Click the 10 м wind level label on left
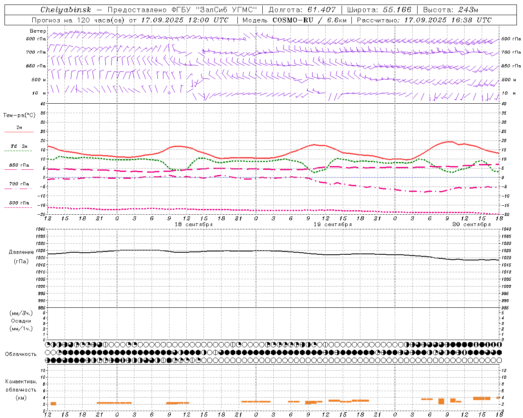The image size is (523, 418). 39,93
